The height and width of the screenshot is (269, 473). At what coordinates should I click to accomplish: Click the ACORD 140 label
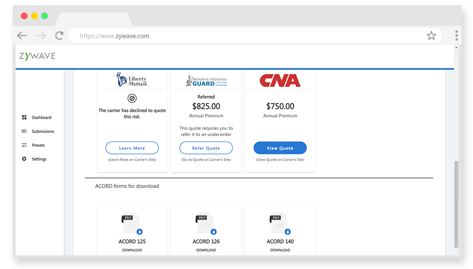(280, 241)
